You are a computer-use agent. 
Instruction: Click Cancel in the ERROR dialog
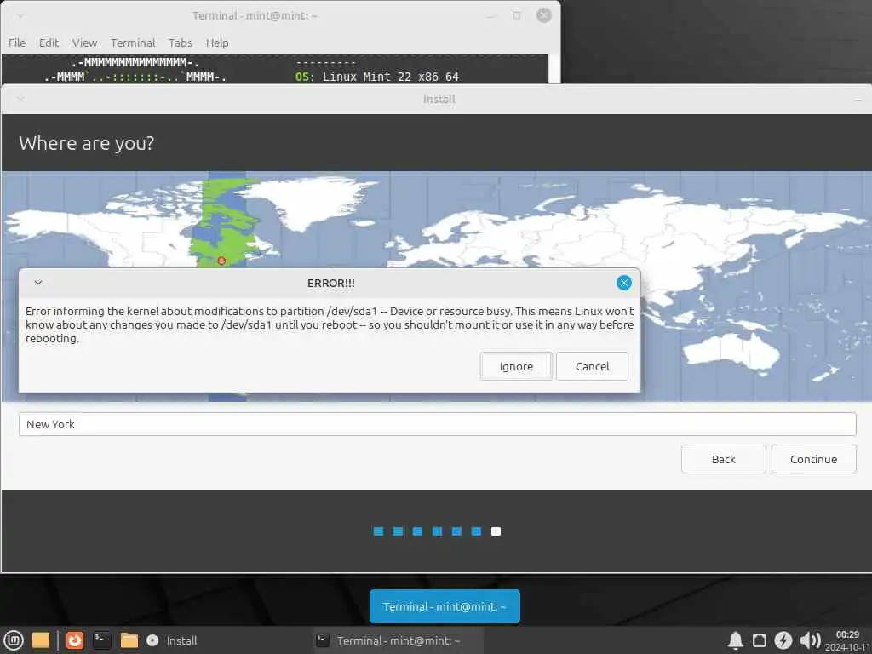pyautogui.click(x=592, y=366)
